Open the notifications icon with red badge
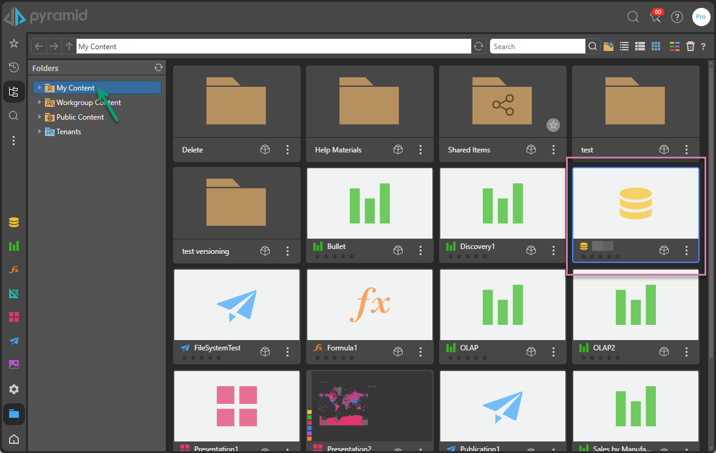Viewport: 716px width, 453px height. click(x=655, y=17)
